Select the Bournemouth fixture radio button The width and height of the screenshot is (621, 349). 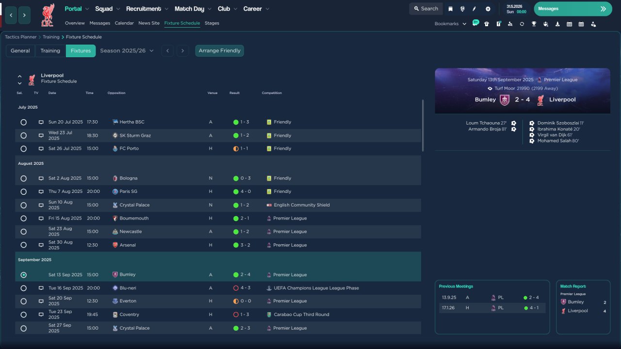(x=23, y=219)
